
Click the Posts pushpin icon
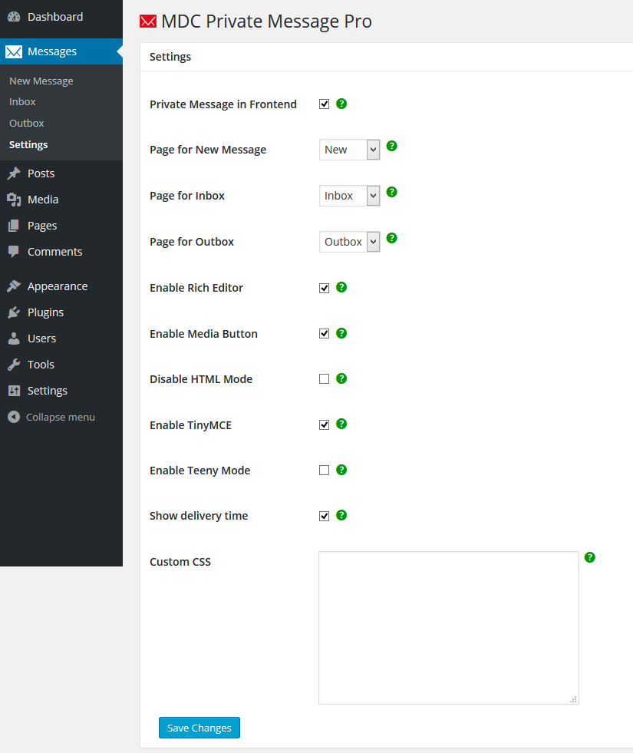(14, 173)
